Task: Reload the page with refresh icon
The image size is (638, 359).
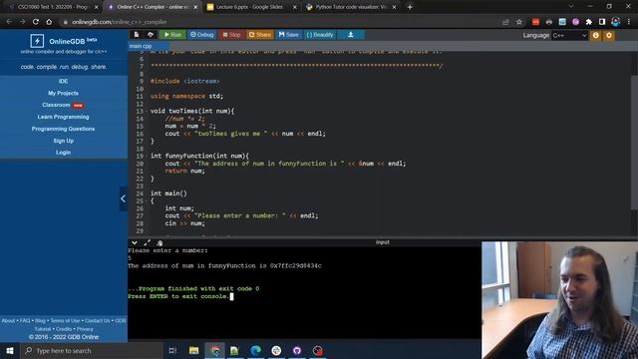Action: pos(36,22)
